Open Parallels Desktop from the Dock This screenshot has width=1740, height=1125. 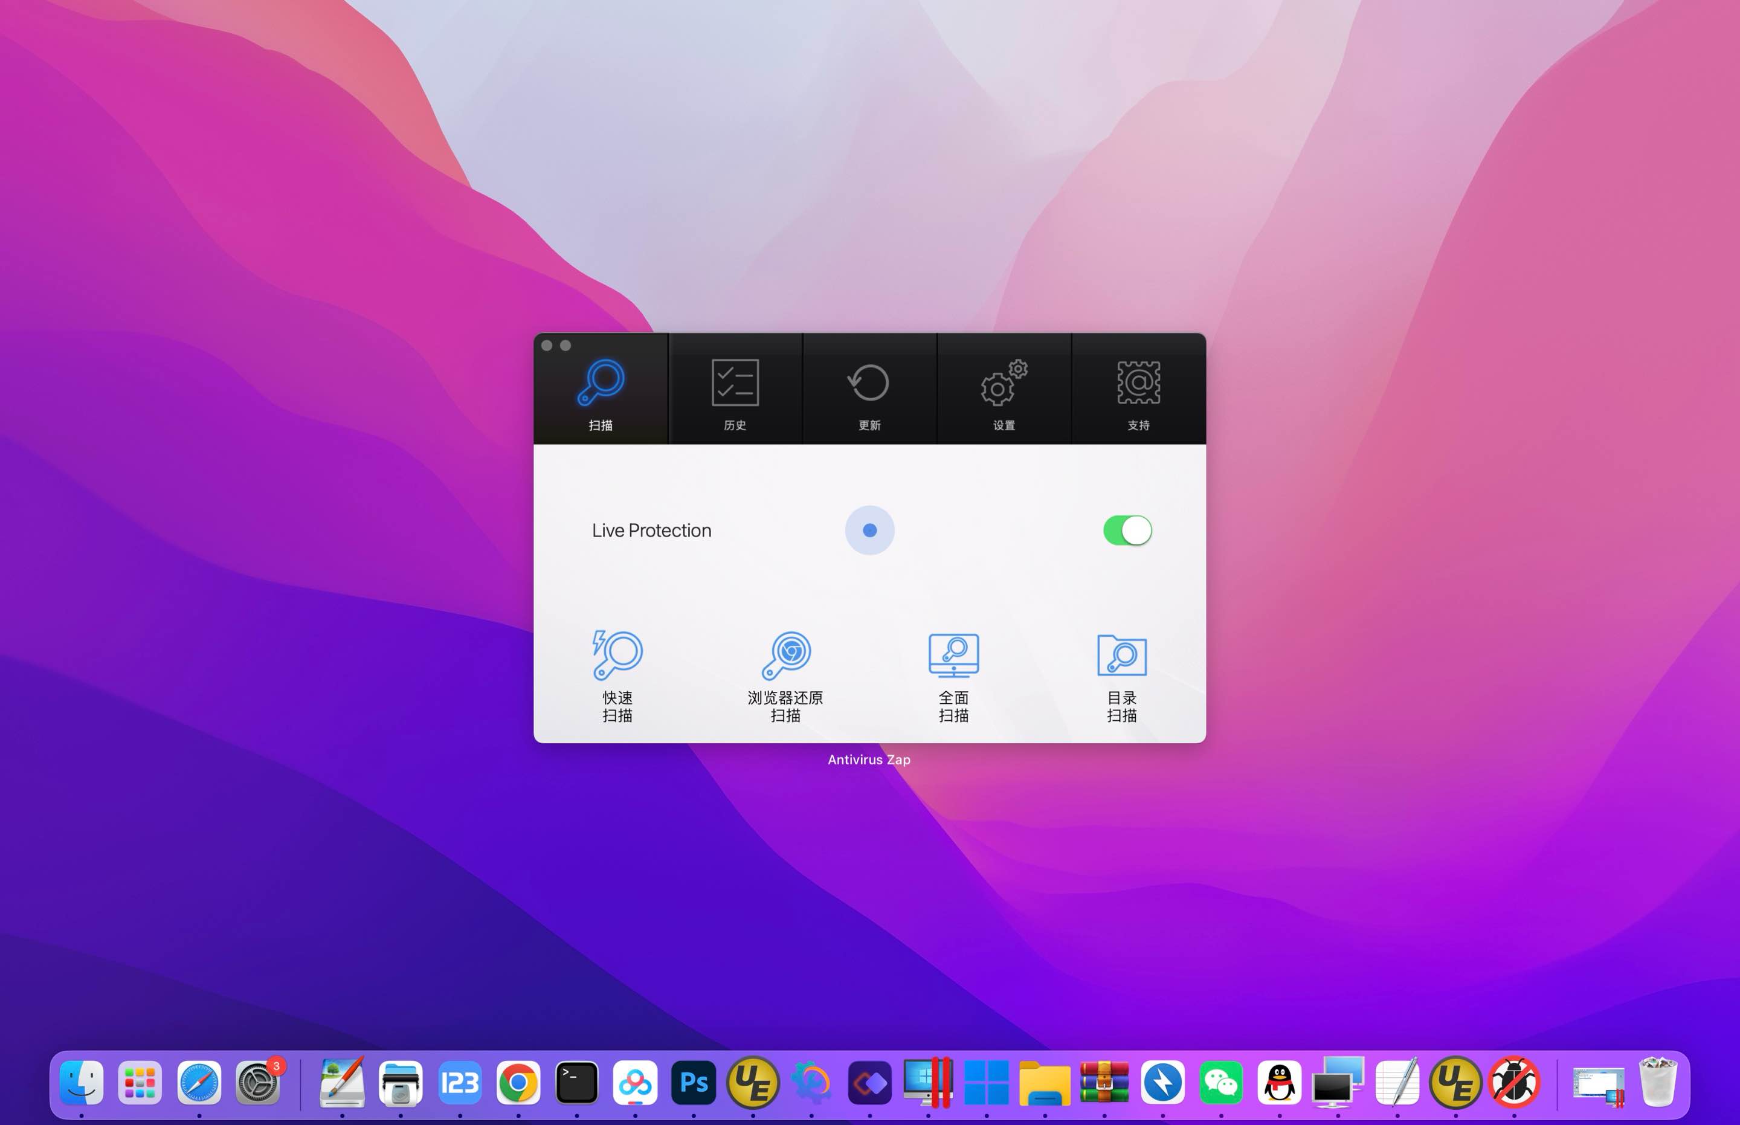(928, 1082)
